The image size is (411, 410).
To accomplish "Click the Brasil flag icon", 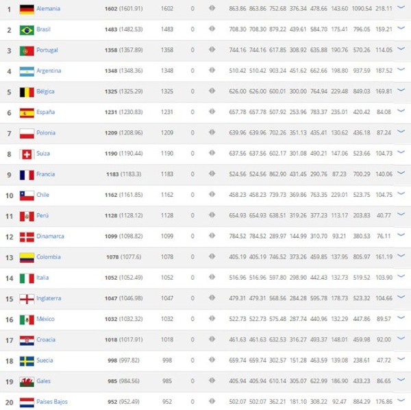I will (27, 29).
